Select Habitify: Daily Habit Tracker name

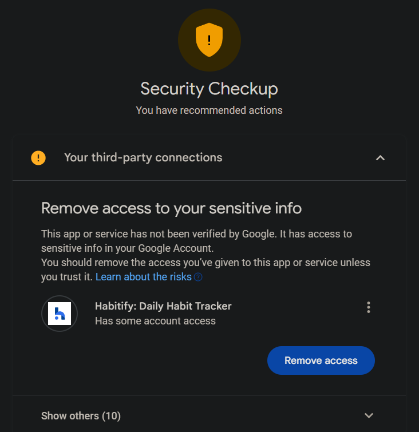[163, 306]
